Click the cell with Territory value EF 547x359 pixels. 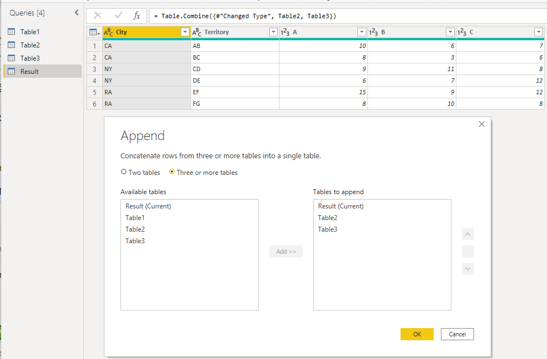pyautogui.click(x=235, y=92)
